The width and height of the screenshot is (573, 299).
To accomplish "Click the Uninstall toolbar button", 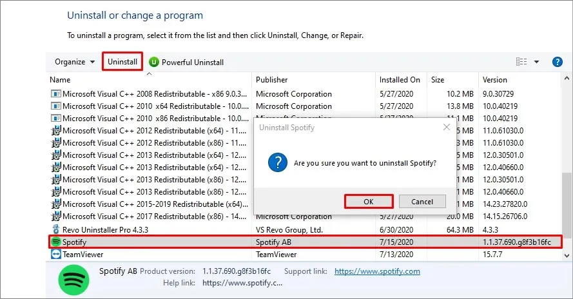I will pos(122,62).
